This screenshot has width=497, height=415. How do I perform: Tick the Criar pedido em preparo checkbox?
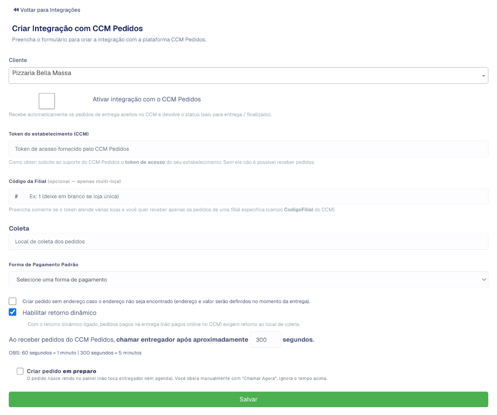[20, 371]
